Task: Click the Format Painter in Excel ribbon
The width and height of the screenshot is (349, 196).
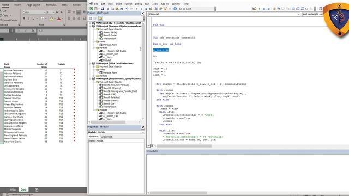Action: click(x=9, y=20)
